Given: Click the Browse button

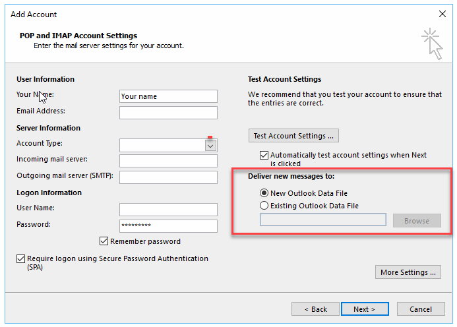Looking at the screenshot, I should (417, 221).
